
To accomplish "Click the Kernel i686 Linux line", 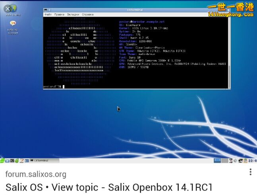I will pyautogui.click(x=143, y=28).
